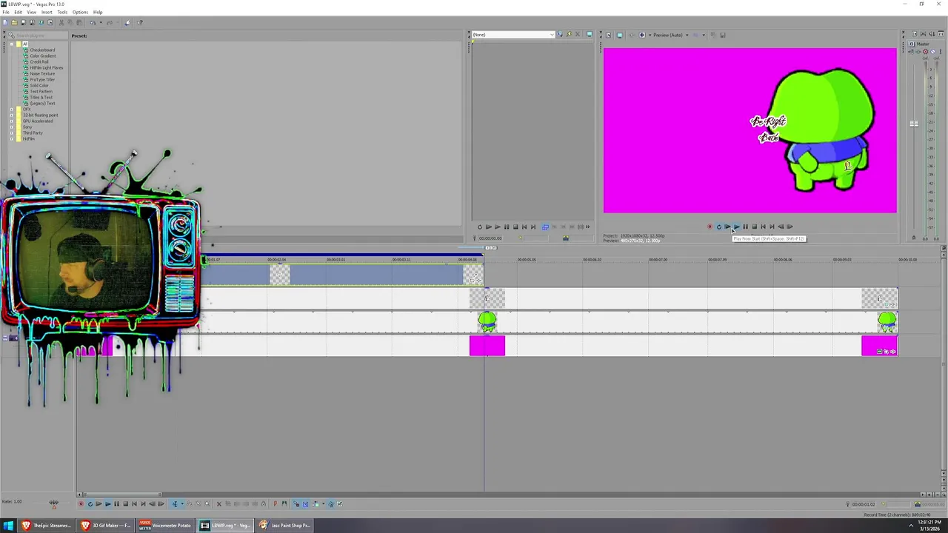
Task: Click the Undo arrow in the main toolbar
Action: [x=93, y=22]
